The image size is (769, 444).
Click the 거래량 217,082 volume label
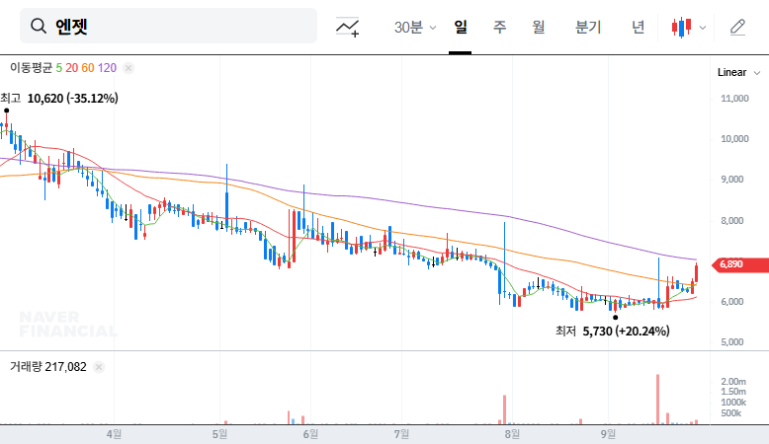point(48,367)
